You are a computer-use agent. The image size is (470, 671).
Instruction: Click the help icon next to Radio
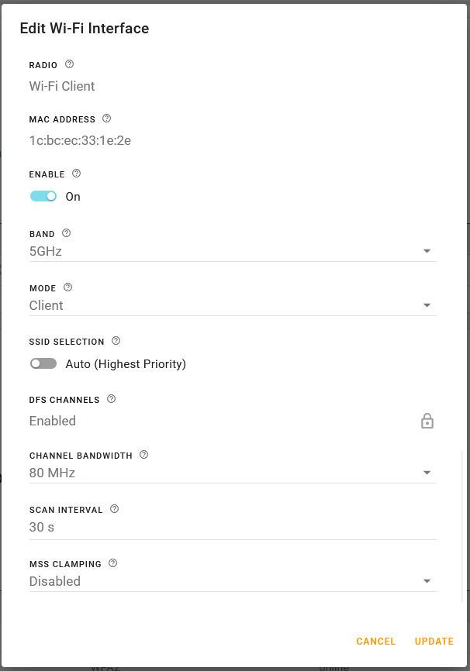69,64
